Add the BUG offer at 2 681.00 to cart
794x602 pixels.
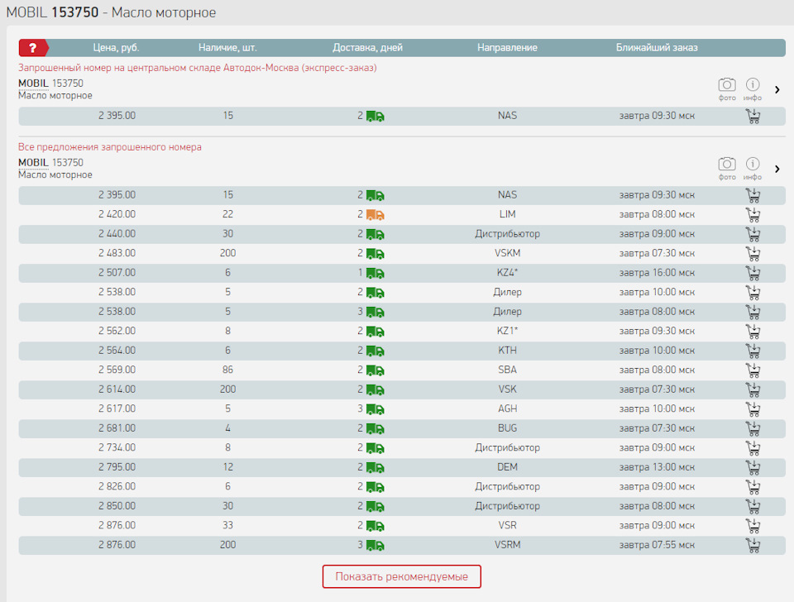coord(753,428)
